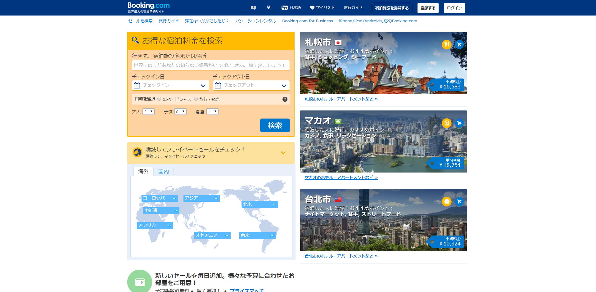Viewport: 596px width, 292px height.
Task: Switch to the 国内 tab
Action: click(163, 171)
